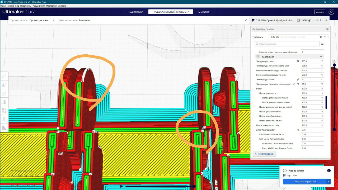Close the Параметры печати panel
338x190 pixels.
click(327, 29)
